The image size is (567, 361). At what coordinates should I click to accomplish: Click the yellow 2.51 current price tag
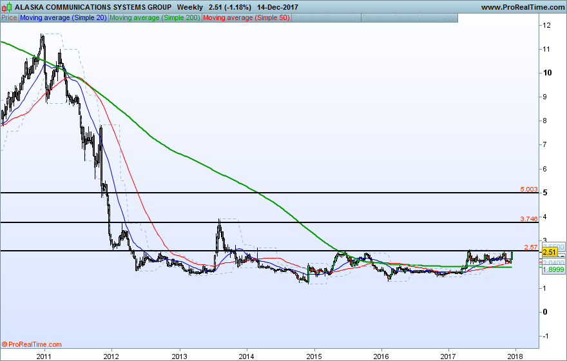point(549,252)
